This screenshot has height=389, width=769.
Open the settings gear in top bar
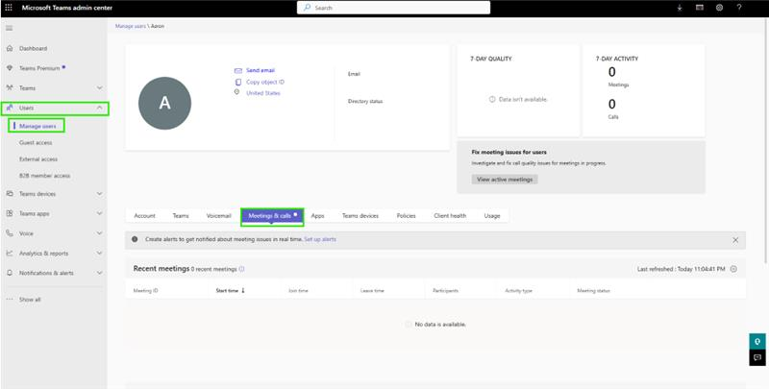(719, 8)
